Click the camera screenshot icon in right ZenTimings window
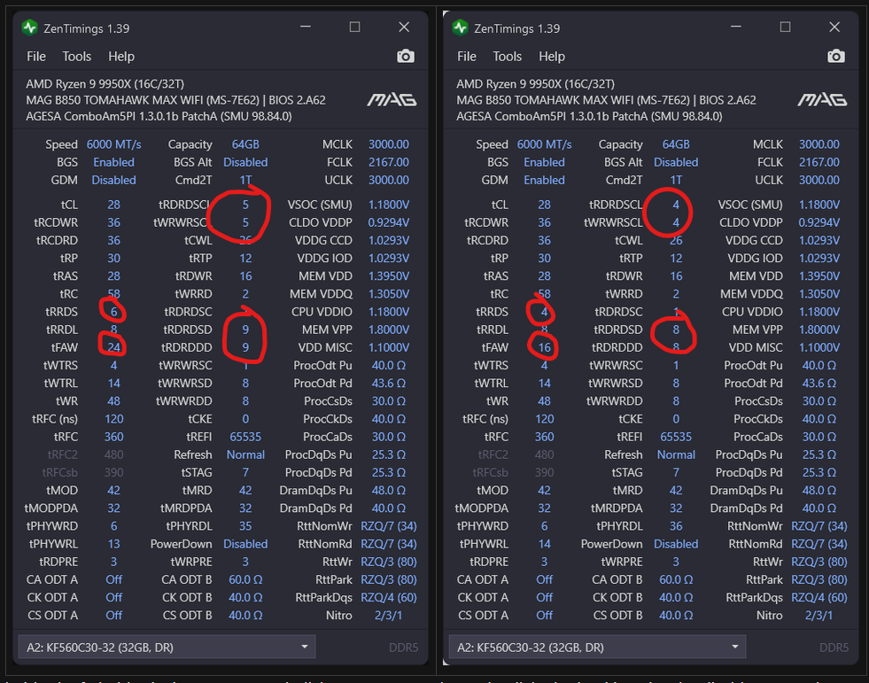This screenshot has width=869, height=683. [836, 57]
